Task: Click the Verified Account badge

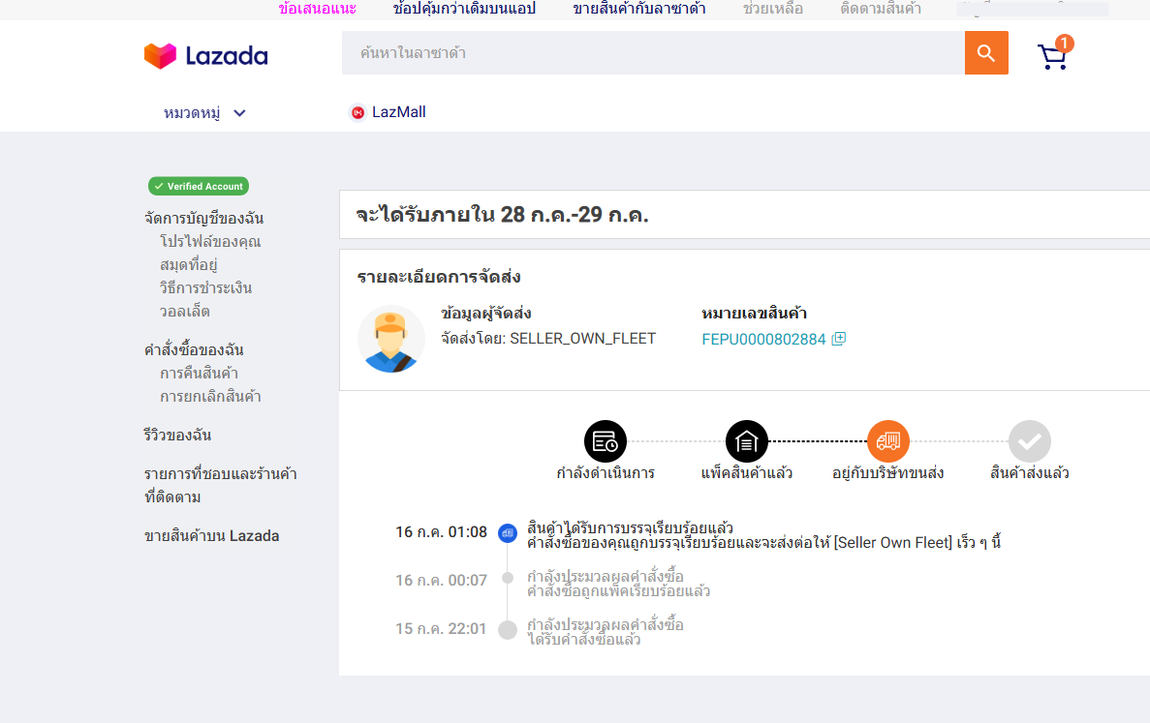Action: pos(199,186)
